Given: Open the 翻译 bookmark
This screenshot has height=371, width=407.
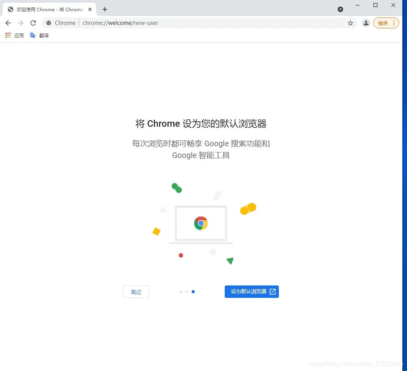Looking at the screenshot, I should point(39,35).
